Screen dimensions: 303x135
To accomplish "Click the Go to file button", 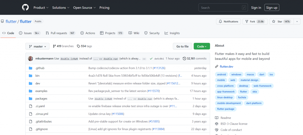I will pos(182,46).
